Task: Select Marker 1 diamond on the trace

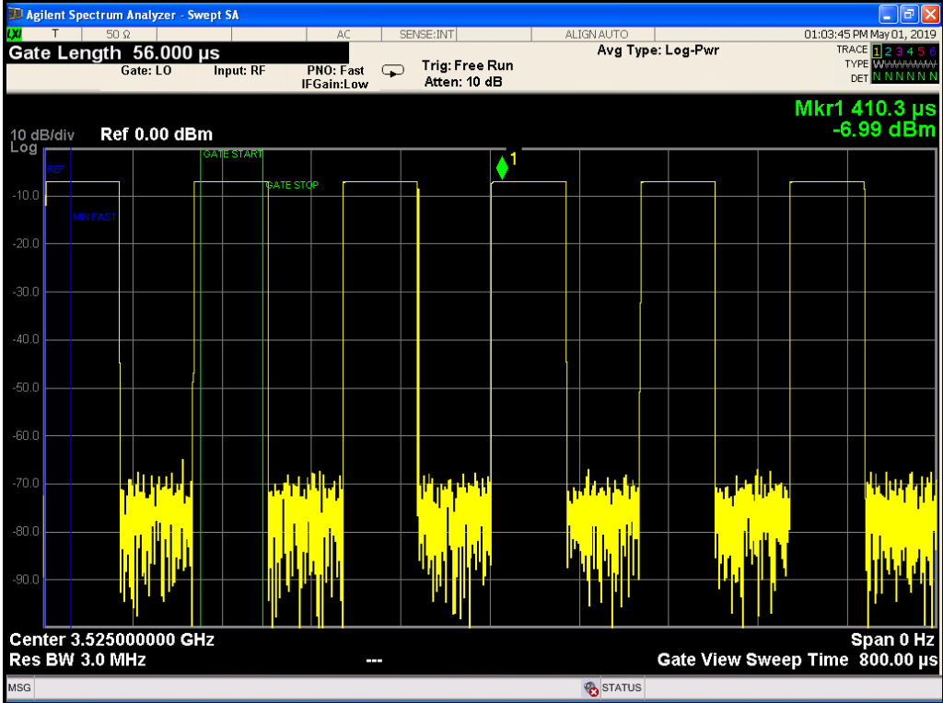Action: (503, 167)
